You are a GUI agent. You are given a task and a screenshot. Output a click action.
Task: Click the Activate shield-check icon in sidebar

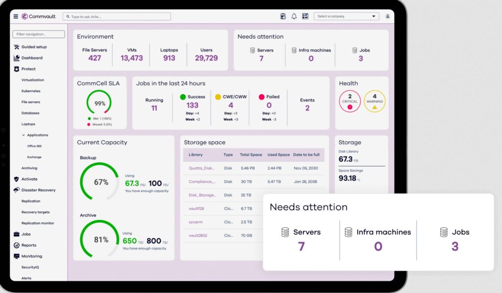[17, 179]
